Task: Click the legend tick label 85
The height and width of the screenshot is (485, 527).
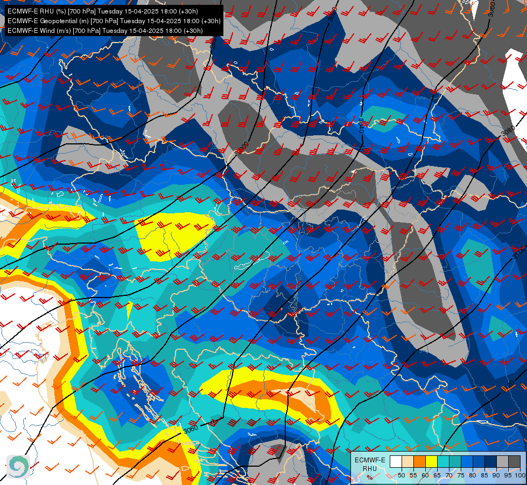Action: 484,475
